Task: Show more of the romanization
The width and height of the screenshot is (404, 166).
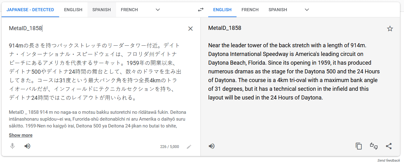Action: coord(21,135)
